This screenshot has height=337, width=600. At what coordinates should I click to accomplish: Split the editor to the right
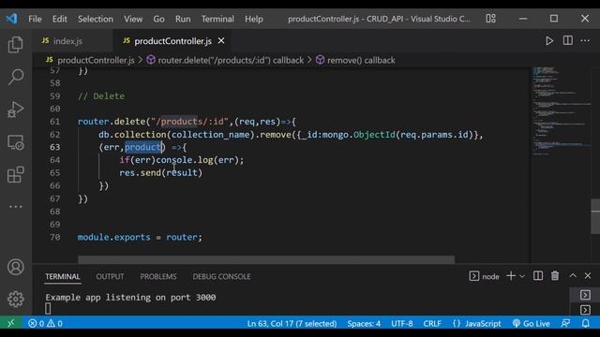click(567, 40)
